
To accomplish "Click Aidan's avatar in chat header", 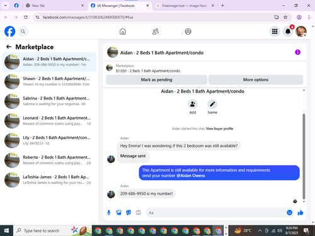I will (x=112, y=52).
